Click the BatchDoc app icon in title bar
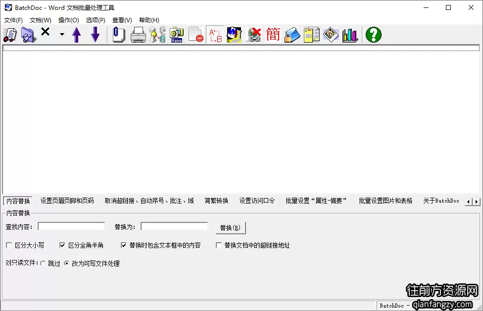 point(8,7)
